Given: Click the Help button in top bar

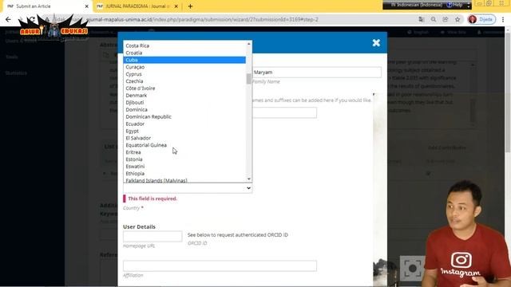Looking at the screenshot, I should click(455, 5).
